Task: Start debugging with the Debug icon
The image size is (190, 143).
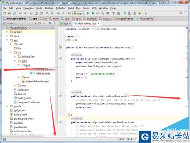Action: point(93,13)
